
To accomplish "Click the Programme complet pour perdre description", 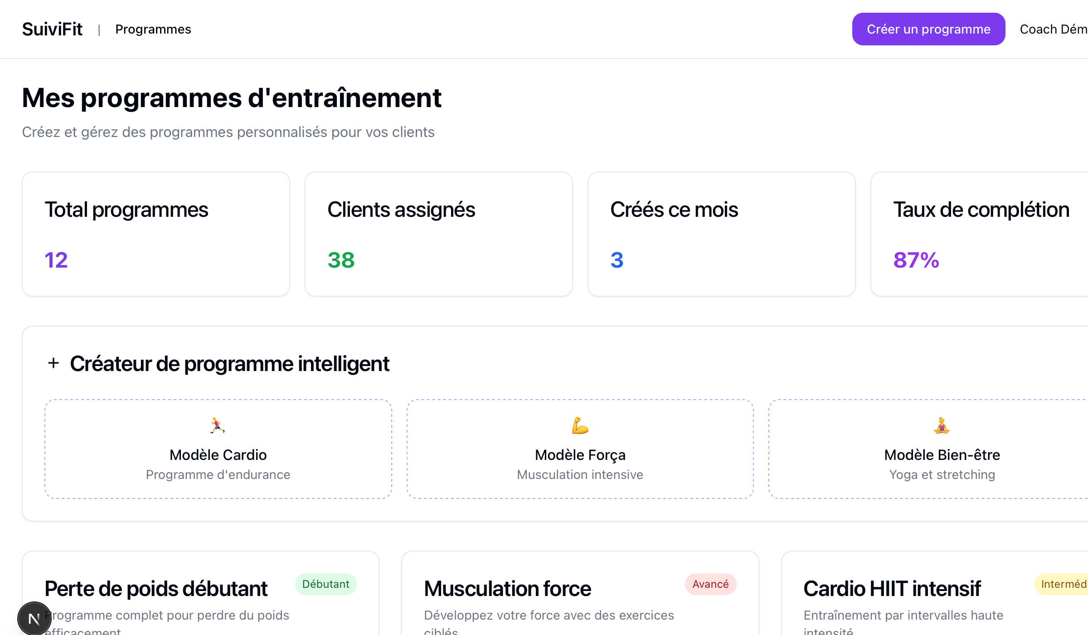I will pyautogui.click(x=167, y=621).
